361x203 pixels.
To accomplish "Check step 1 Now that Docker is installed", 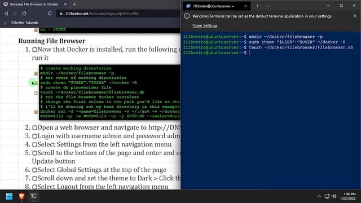I will [34, 50].
